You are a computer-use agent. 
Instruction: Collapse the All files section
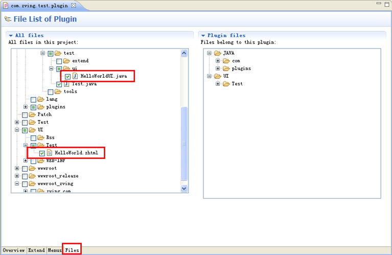(11, 35)
